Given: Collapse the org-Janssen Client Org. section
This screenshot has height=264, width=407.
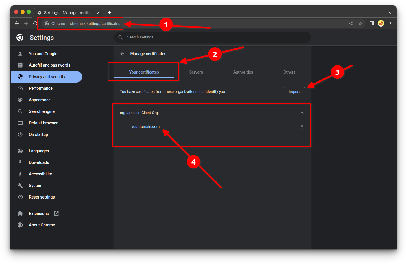Looking at the screenshot, I should pos(302,113).
